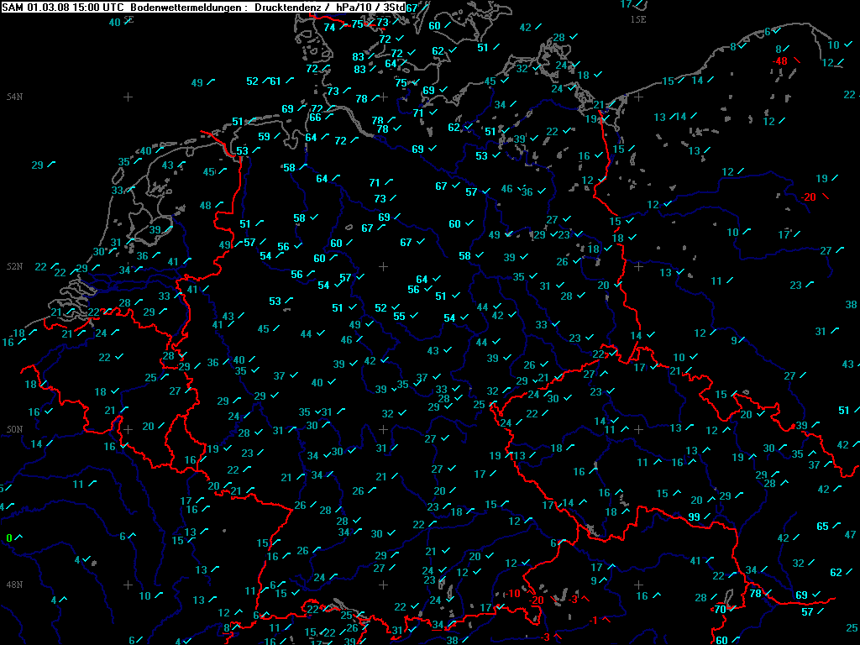860x645 pixels.
Task: Click the 54N latitude label
Action: click(x=14, y=97)
